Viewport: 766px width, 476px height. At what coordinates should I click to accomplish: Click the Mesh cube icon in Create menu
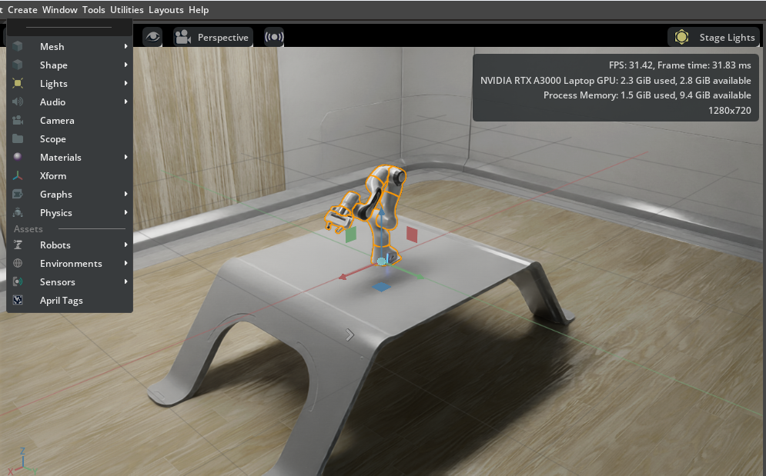(18, 47)
